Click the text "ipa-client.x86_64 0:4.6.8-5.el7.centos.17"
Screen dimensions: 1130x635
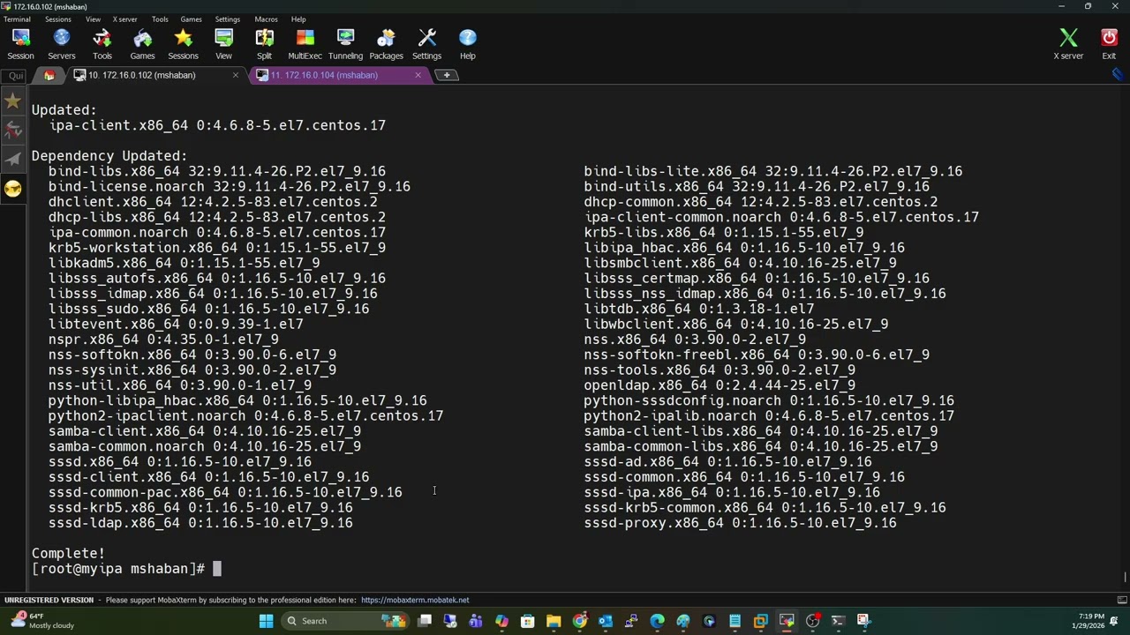(x=217, y=125)
